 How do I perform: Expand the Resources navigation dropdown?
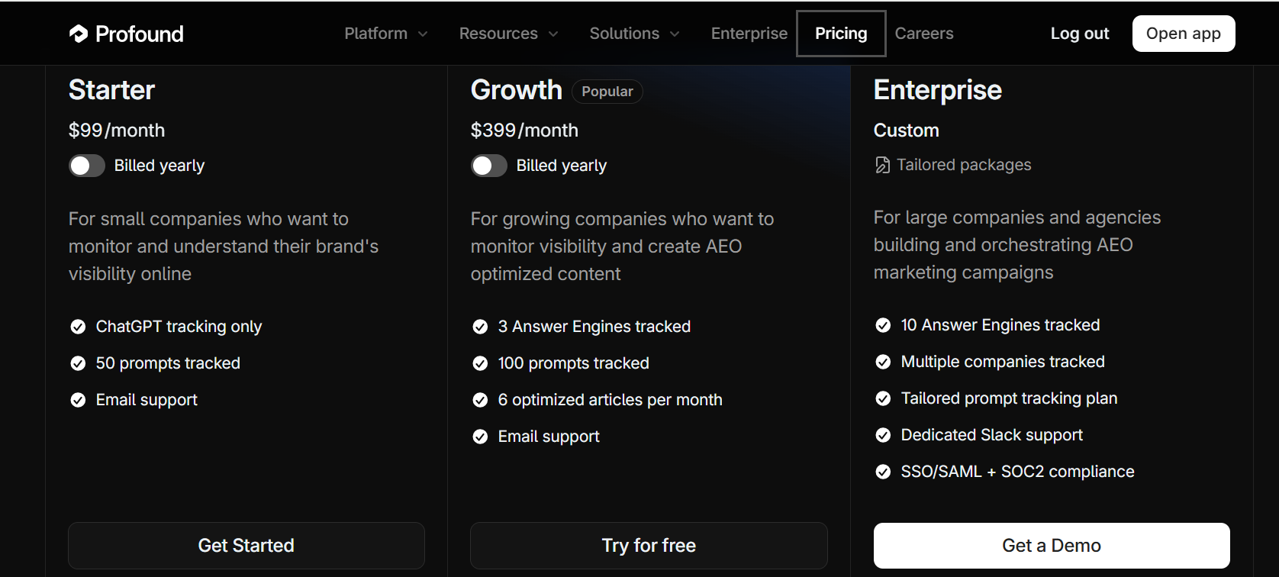tap(508, 33)
